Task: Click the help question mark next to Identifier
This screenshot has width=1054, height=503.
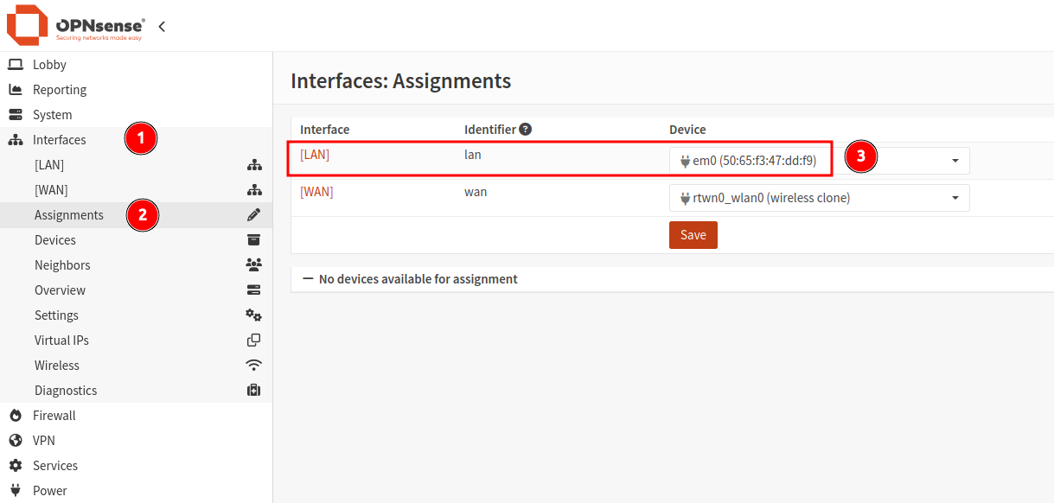Action: click(x=526, y=128)
